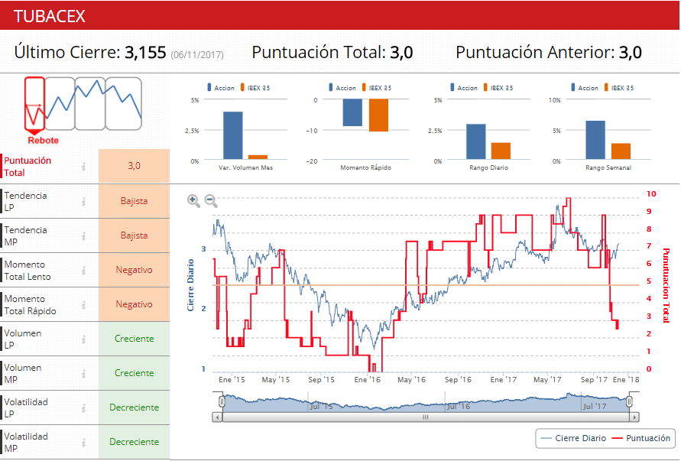Open info icon for Volumen LP

tap(83, 339)
